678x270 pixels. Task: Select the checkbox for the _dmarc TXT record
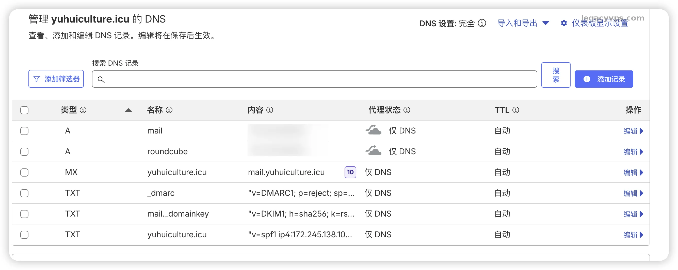point(24,193)
